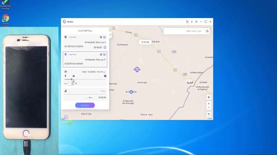Click the start point clock icon
277x155 pixels.
pyautogui.click(x=105, y=47)
